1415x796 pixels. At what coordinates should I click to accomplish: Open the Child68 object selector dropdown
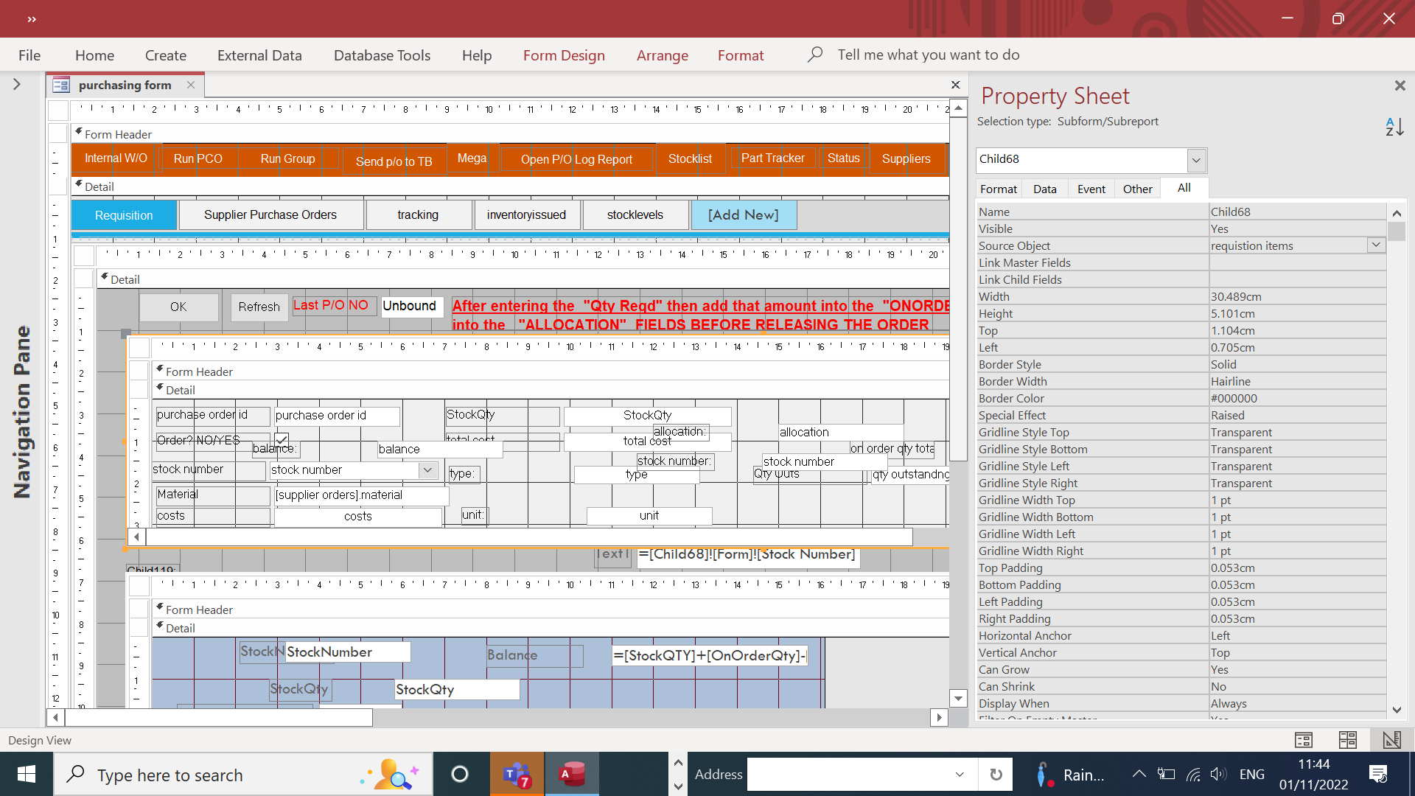coord(1196,160)
